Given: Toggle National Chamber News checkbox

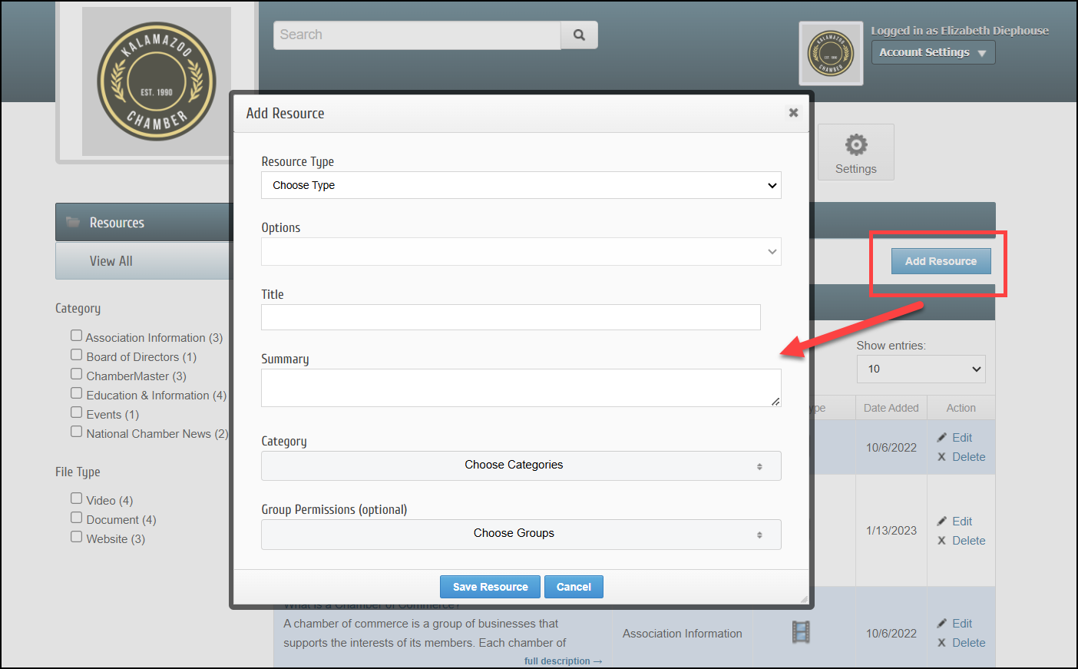Looking at the screenshot, I should click(76, 432).
